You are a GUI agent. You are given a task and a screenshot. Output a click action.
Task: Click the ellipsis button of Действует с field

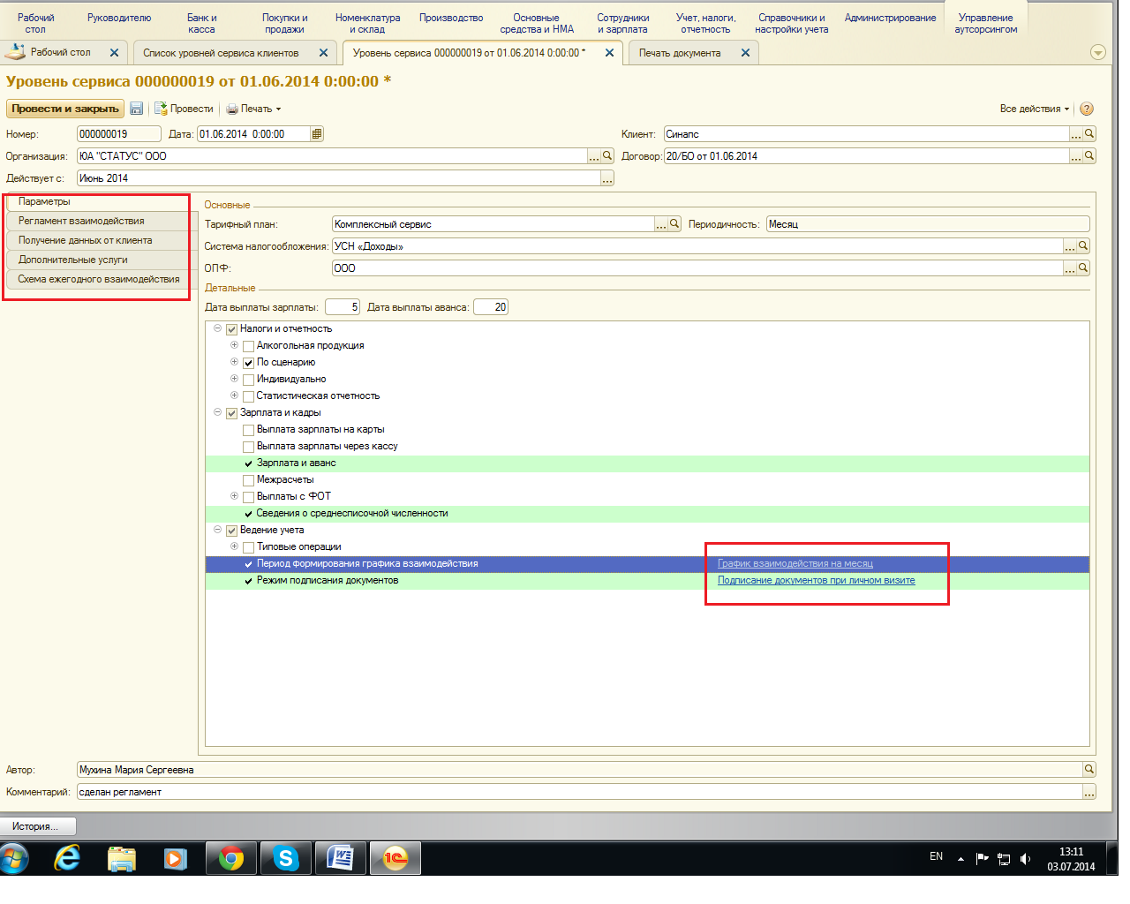tap(607, 178)
